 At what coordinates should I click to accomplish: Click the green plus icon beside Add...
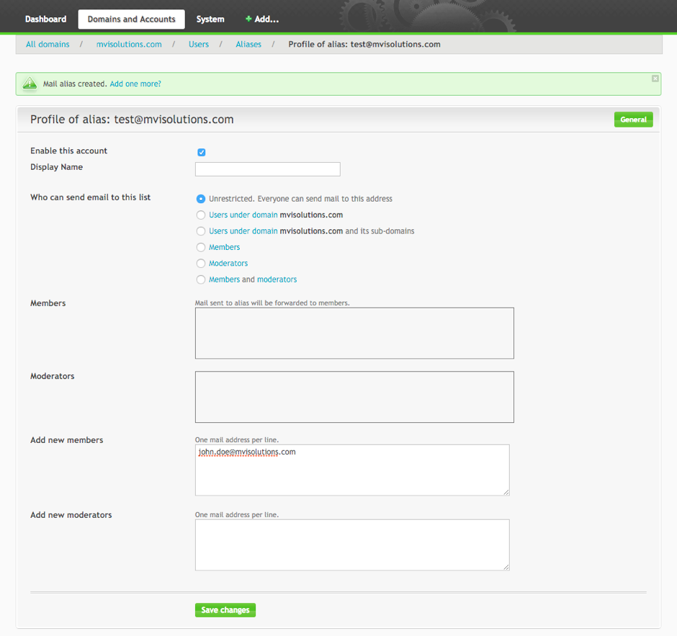248,19
